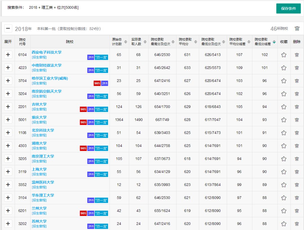This screenshot has height=230, width=304.
Task: Expand the 湖南大学 row
Action: tap(8, 146)
